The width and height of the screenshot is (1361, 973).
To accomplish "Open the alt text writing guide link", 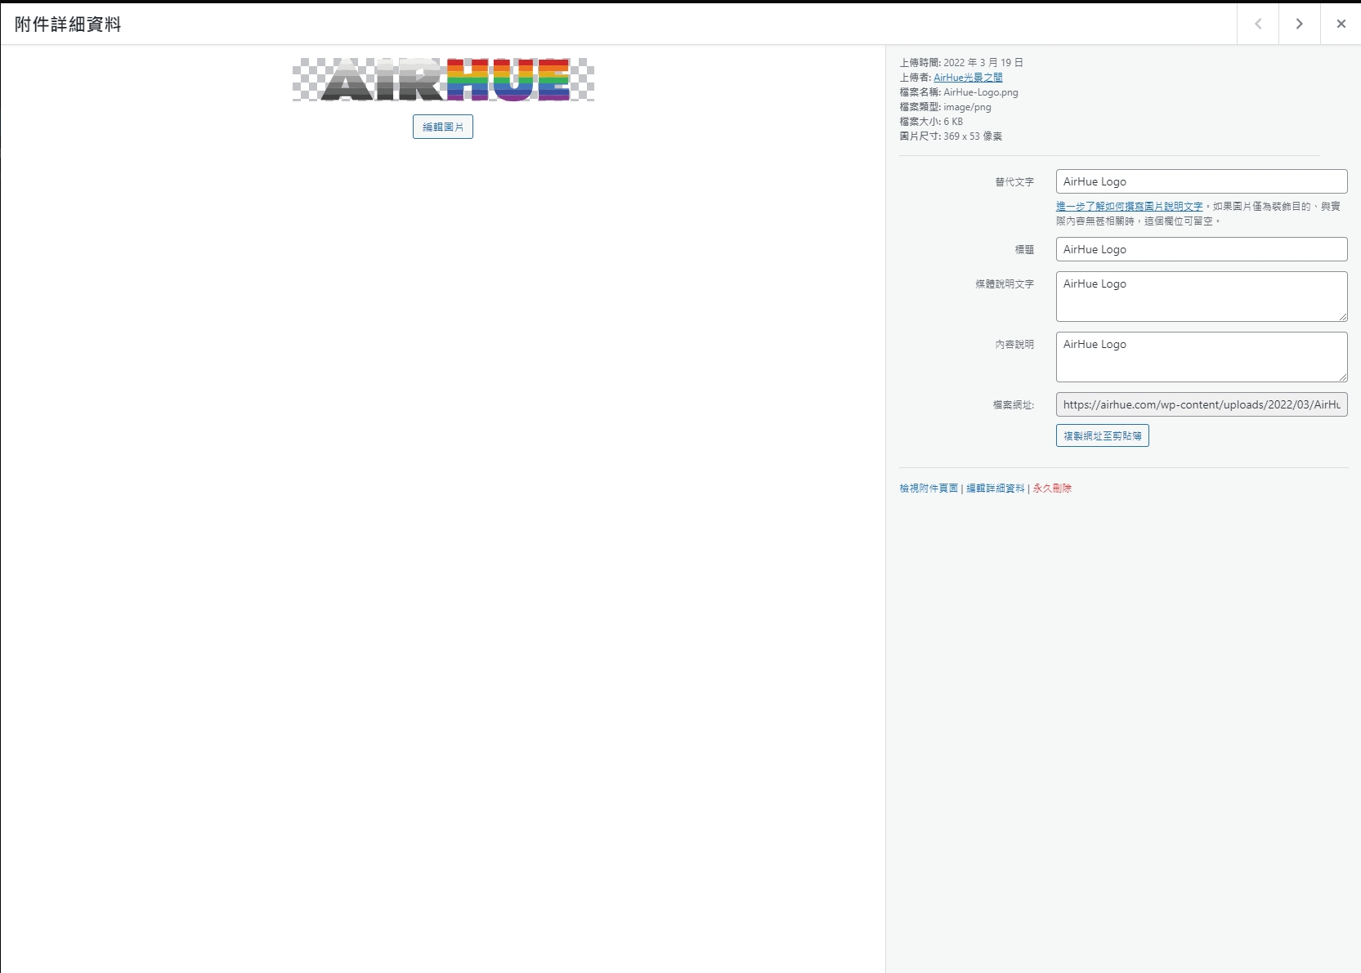I will click(1129, 207).
